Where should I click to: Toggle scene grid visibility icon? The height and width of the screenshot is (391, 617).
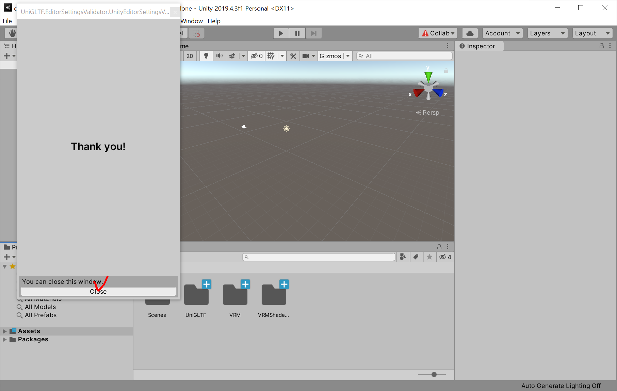[271, 56]
